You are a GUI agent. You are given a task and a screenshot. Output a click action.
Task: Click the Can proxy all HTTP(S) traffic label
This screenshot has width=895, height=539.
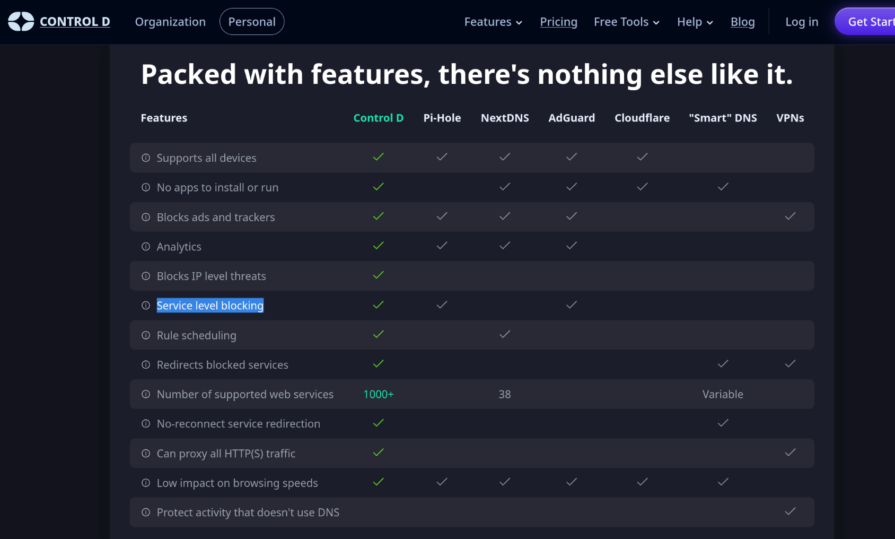click(x=226, y=454)
